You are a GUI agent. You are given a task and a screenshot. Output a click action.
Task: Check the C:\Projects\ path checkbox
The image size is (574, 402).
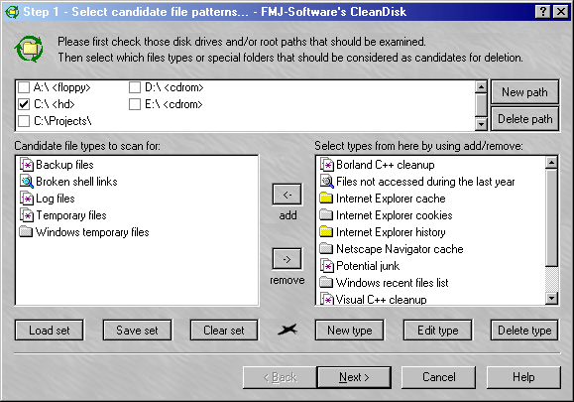point(24,121)
